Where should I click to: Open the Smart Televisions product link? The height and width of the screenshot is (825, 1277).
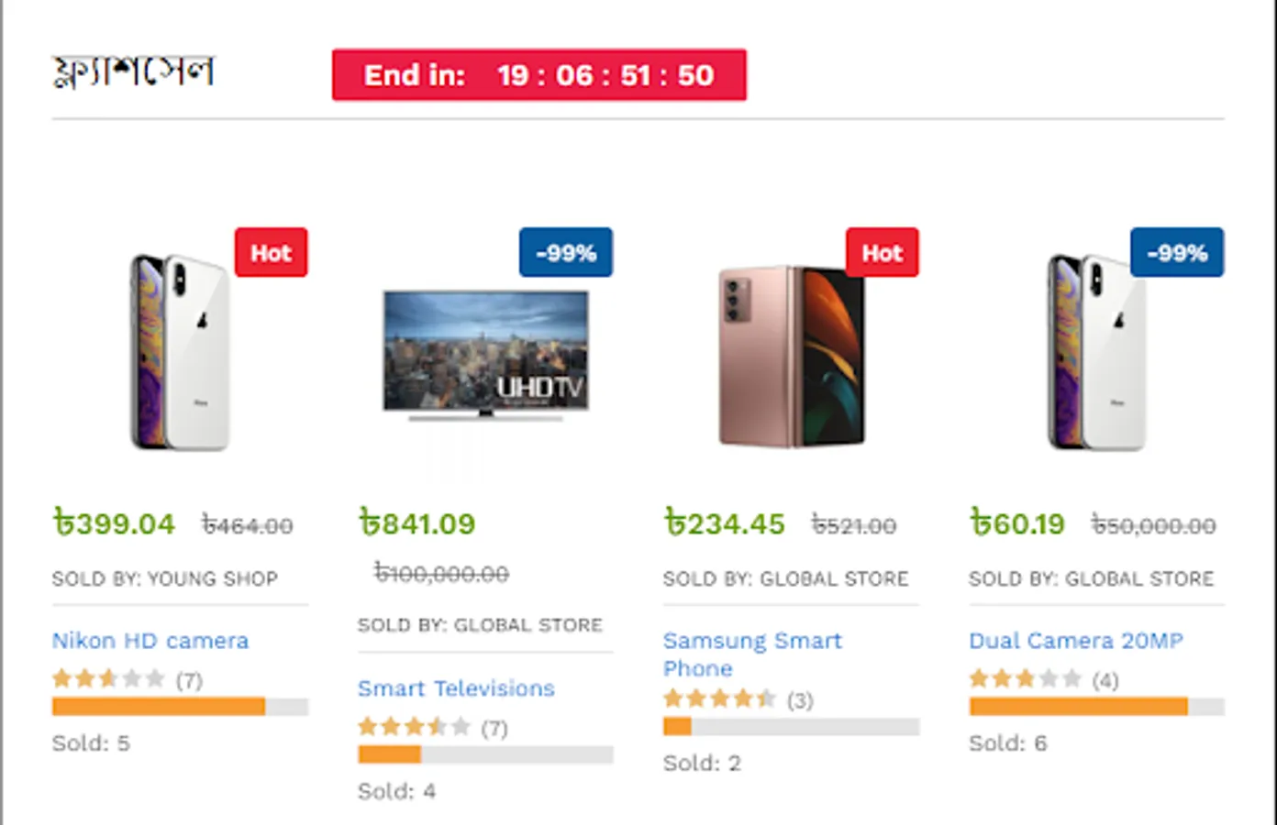[x=456, y=688]
